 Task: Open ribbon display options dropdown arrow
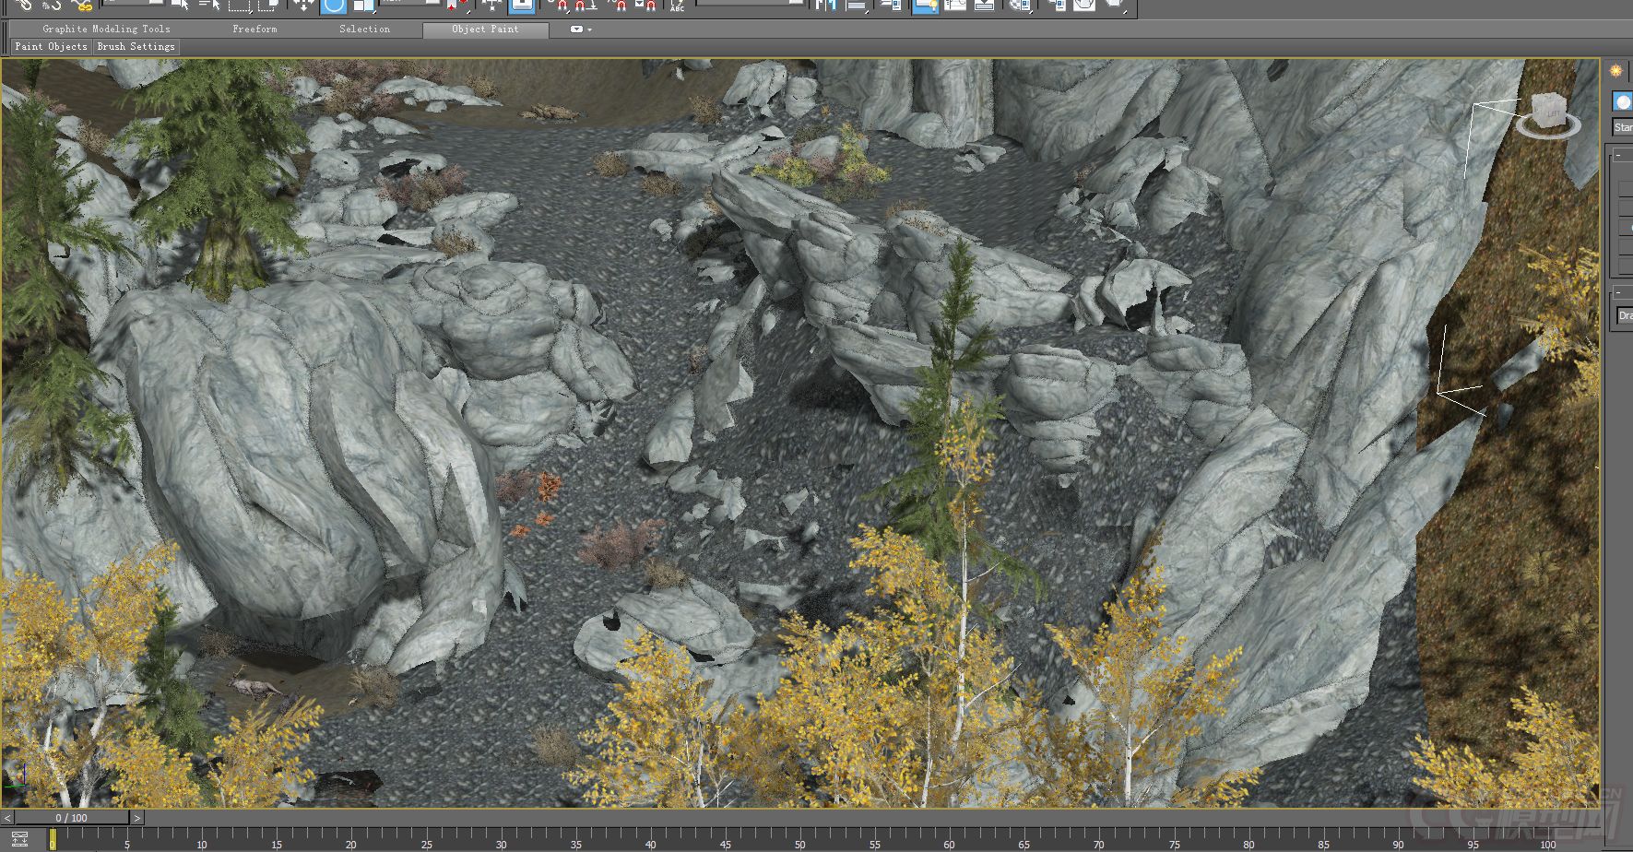point(590,30)
